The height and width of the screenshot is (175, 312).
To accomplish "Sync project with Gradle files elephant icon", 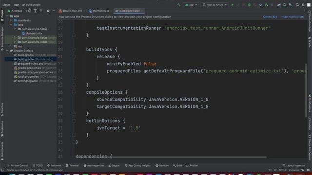I will [279, 5].
